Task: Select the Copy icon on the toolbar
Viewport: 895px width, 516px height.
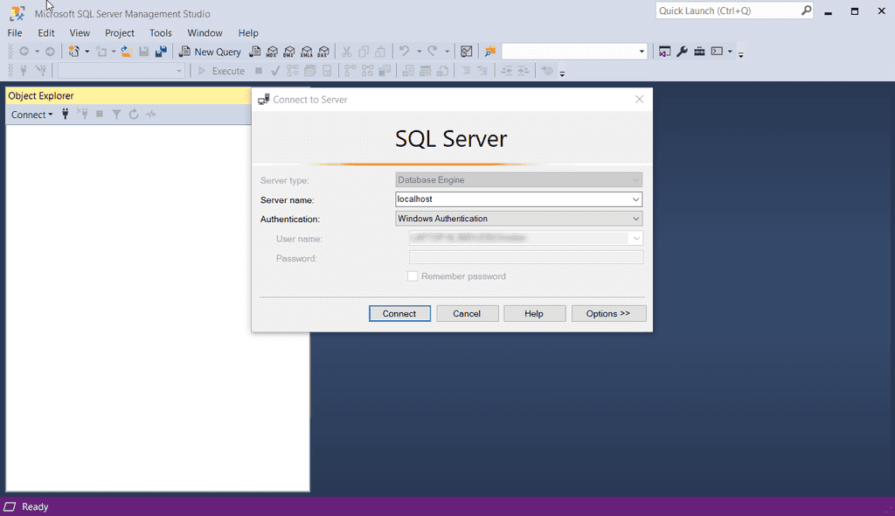Action: pyautogui.click(x=363, y=52)
